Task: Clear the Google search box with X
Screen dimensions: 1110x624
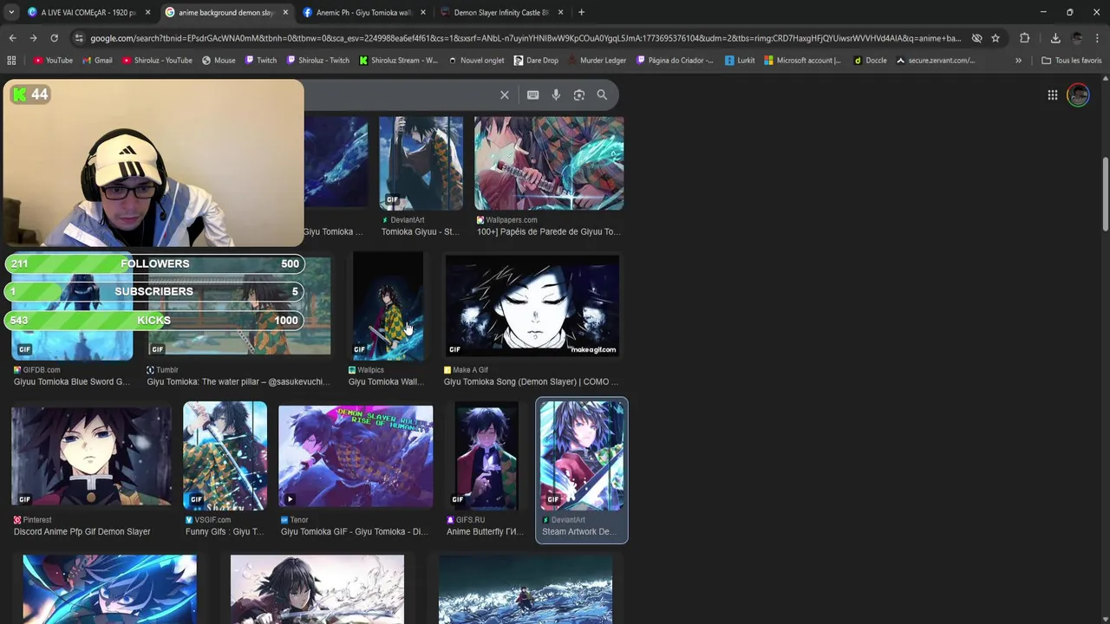Action: [505, 94]
